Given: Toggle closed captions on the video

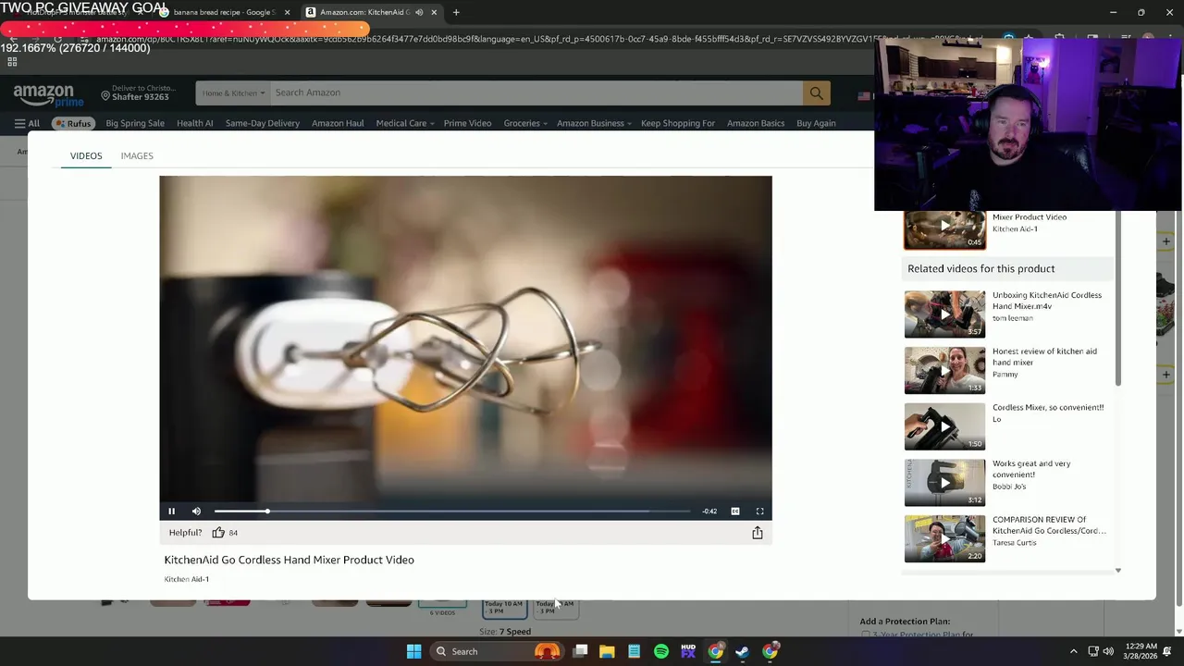Looking at the screenshot, I should [735, 511].
